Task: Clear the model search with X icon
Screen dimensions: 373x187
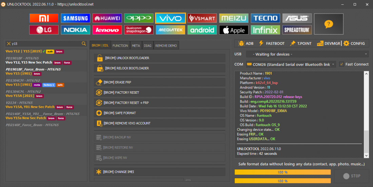Action: pyautogui.click(x=9, y=44)
